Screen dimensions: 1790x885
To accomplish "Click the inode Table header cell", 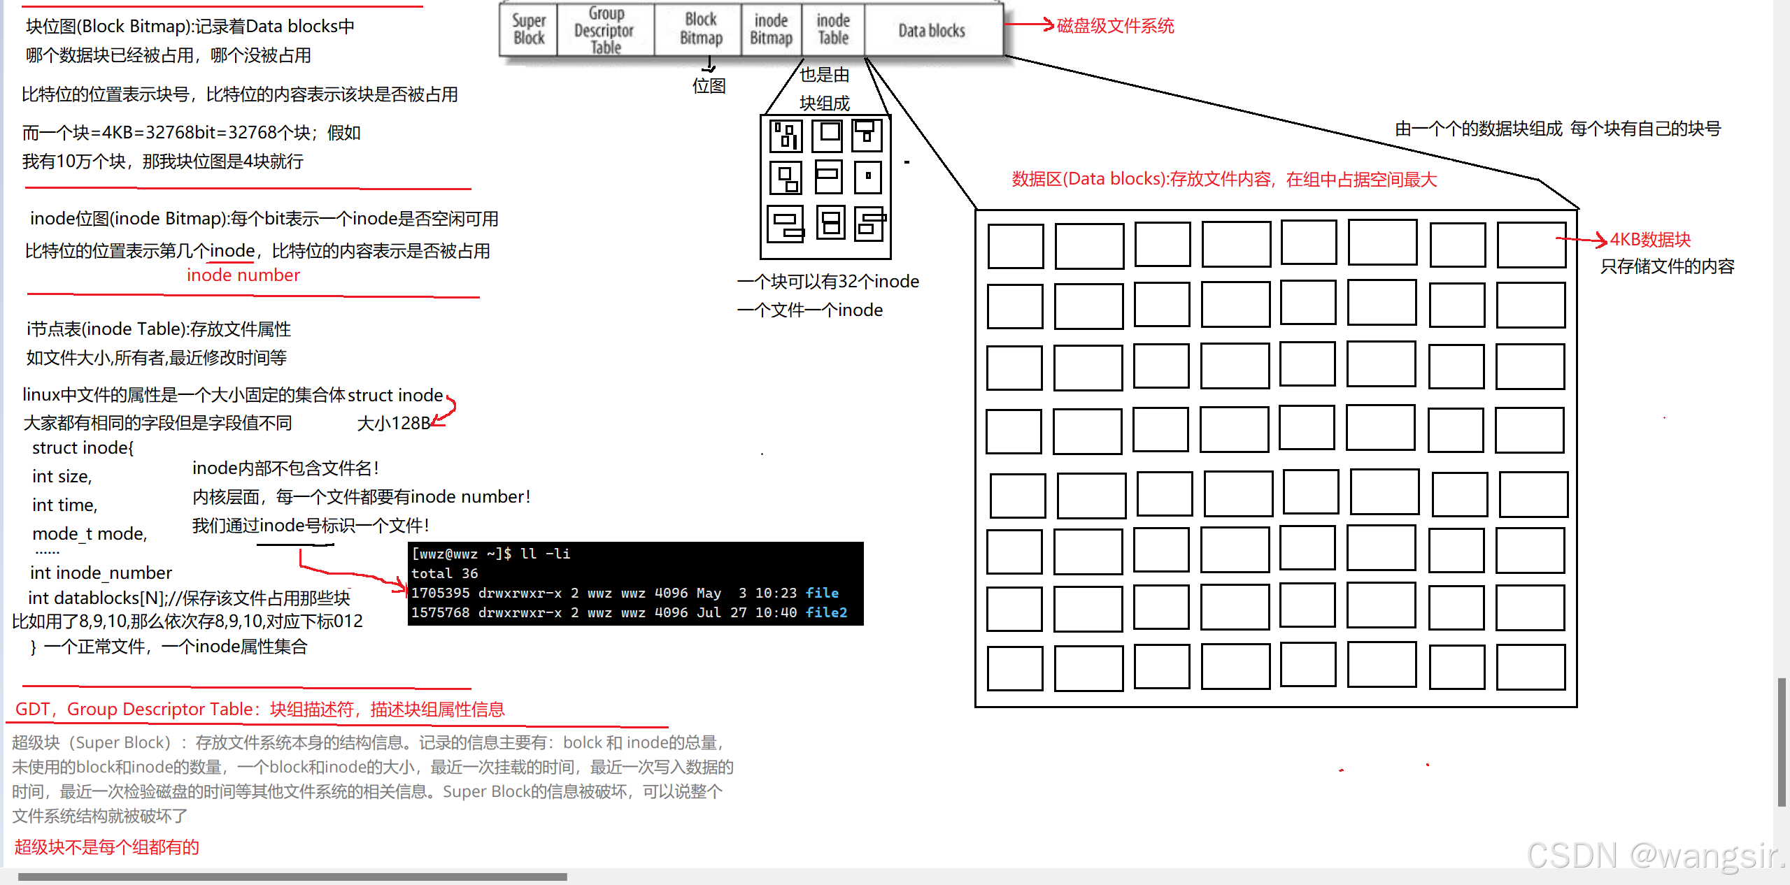I will click(832, 29).
